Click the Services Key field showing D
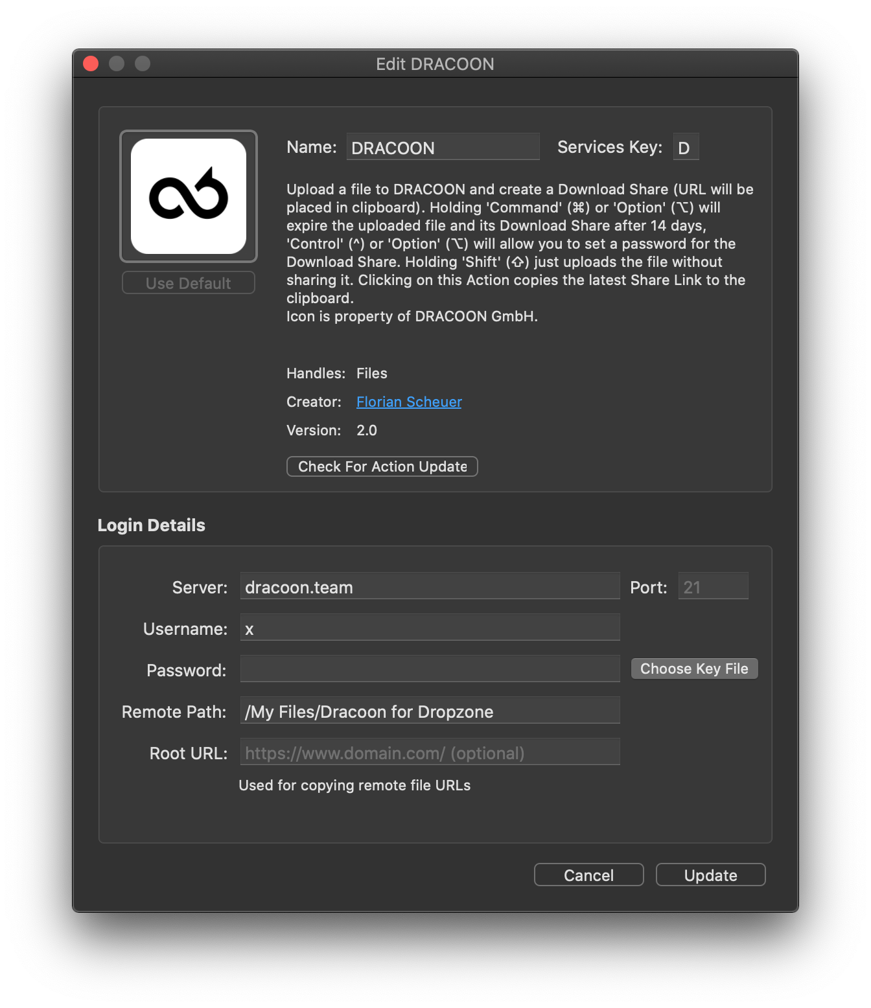871x1008 pixels. (x=685, y=147)
